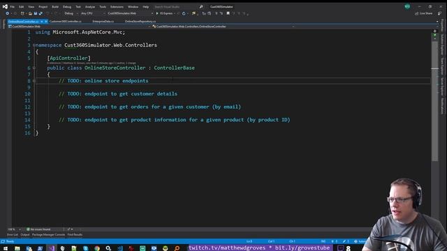This screenshot has height=251, width=447.
Task: Open the OnlineStoreController type navigation dropdown
Action: click(223, 26)
